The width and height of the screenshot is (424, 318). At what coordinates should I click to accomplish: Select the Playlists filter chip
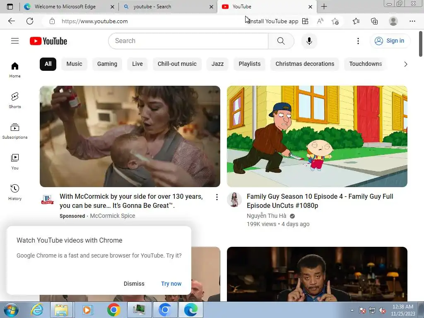pyautogui.click(x=250, y=64)
